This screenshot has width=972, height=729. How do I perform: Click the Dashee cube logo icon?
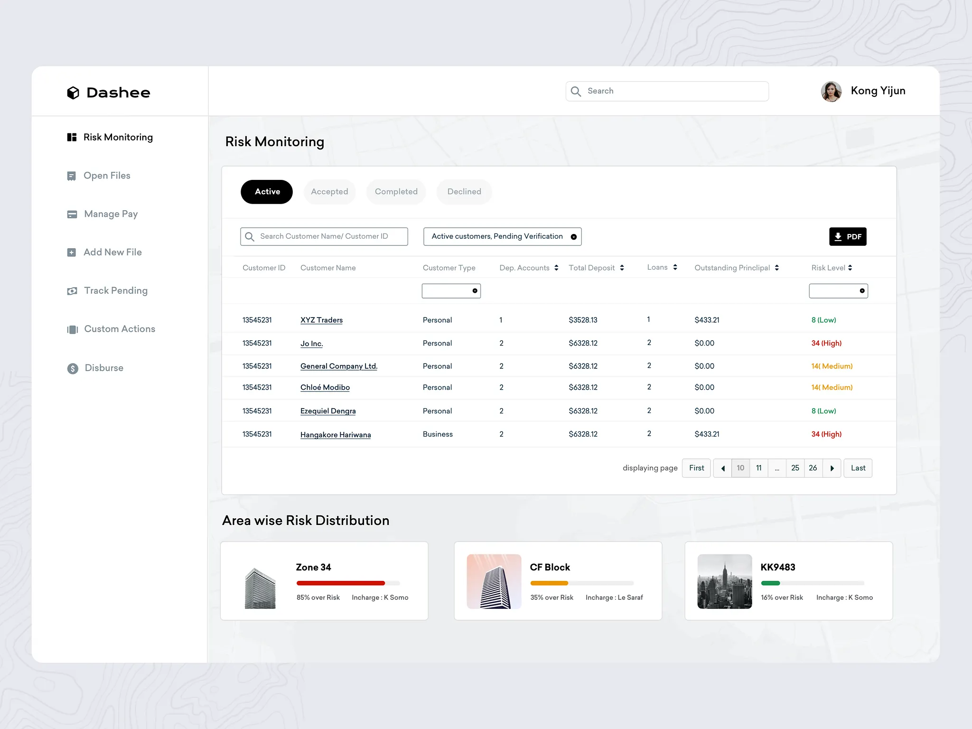73,93
